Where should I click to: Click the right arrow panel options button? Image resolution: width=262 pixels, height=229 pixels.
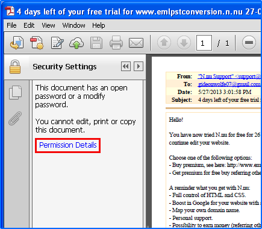(x=139, y=66)
